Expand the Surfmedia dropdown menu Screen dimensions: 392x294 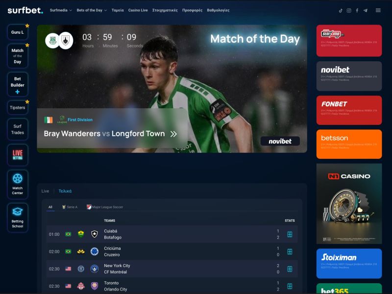coord(61,10)
